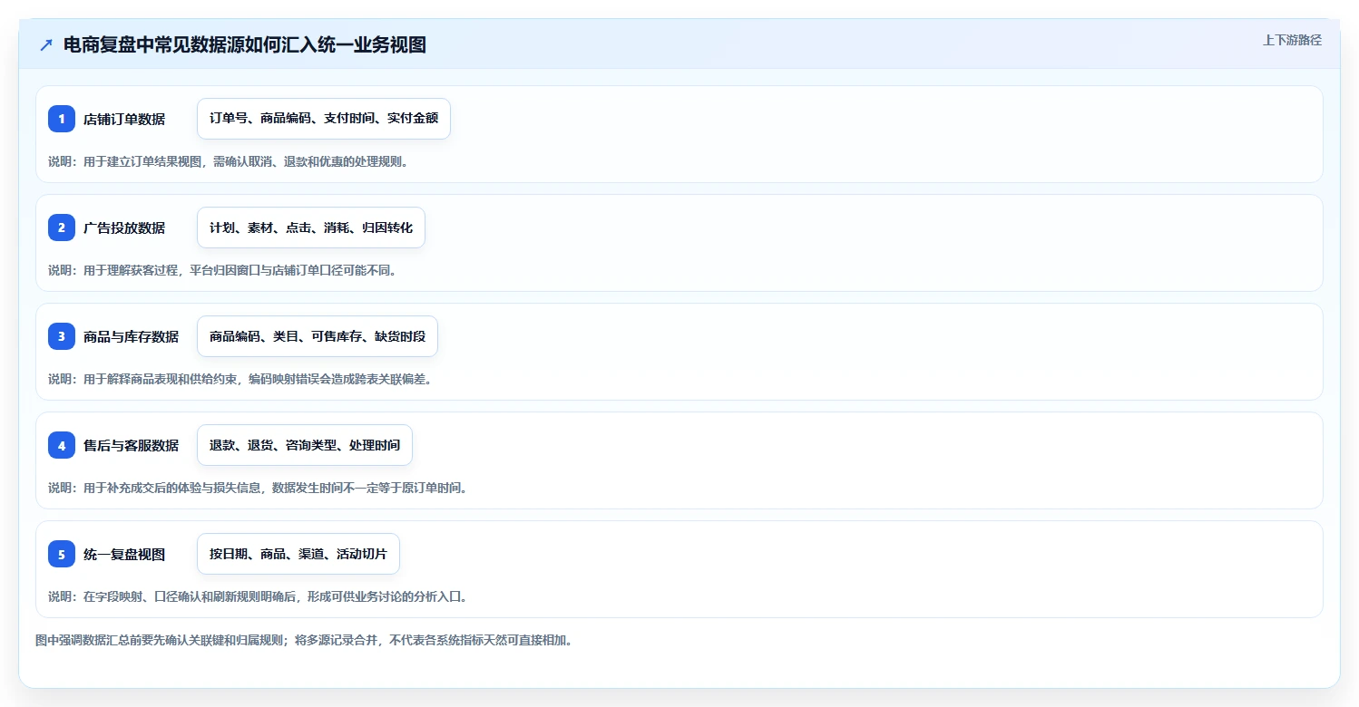Select the 商品与库存数据 heading
This screenshot has height=707, width=1359.
(131, 336)
